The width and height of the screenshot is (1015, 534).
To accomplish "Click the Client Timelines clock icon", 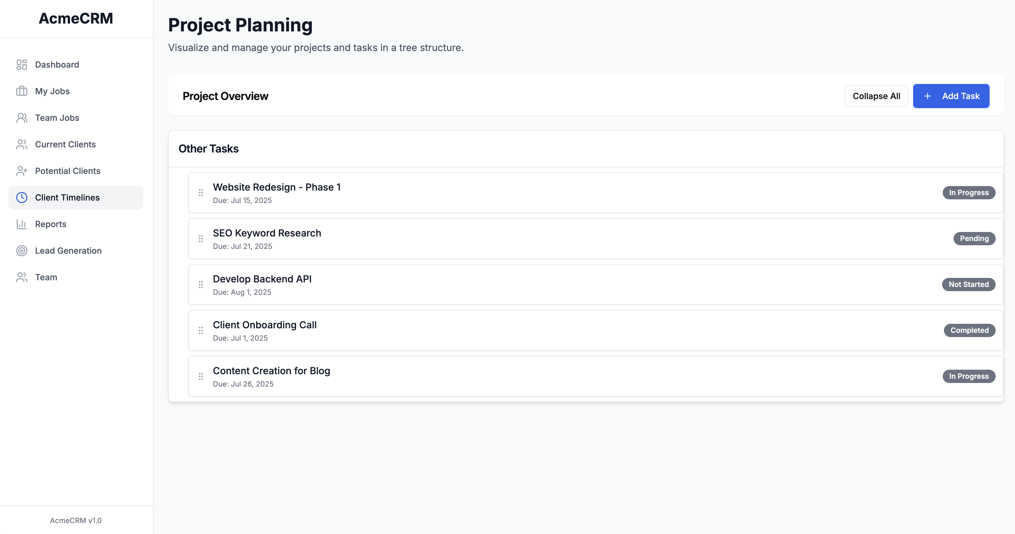I will (x=22, y=198).
